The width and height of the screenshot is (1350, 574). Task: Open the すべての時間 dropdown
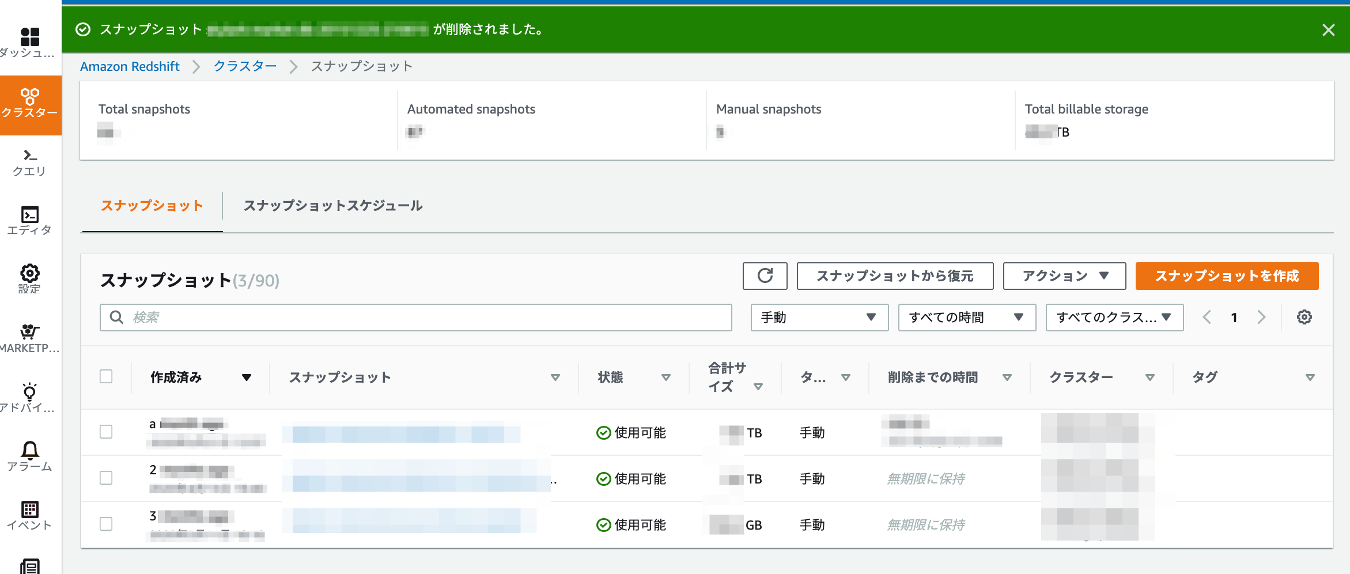coord(966,317)
